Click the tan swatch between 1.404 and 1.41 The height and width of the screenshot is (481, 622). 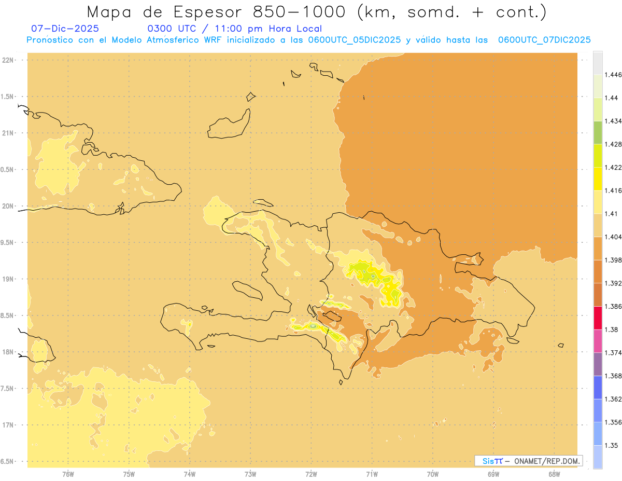tap(598, 225)
